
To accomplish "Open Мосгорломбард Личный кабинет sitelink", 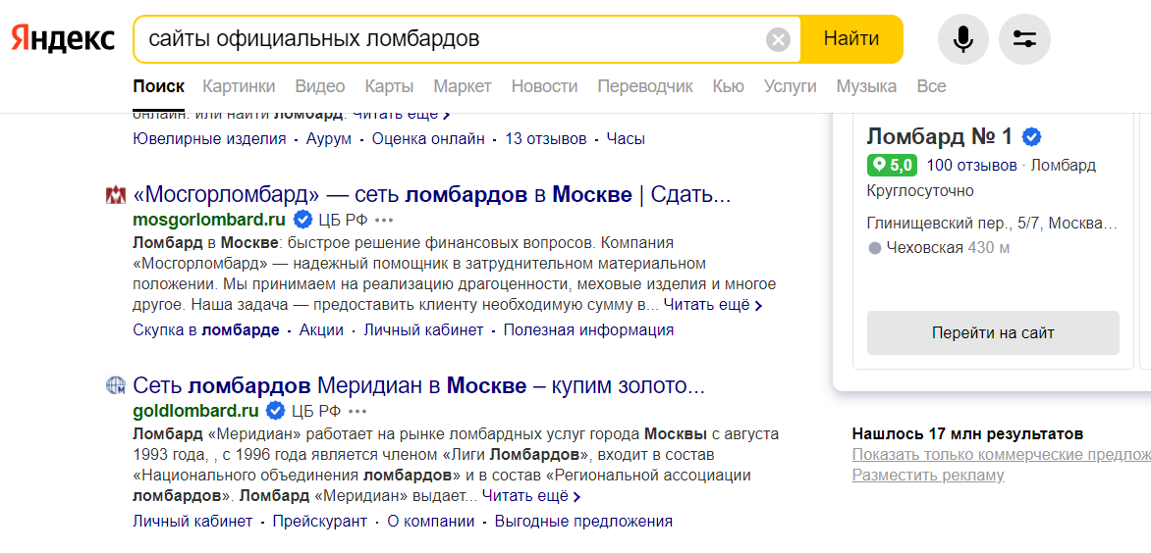I will click(x=423, y=330).
